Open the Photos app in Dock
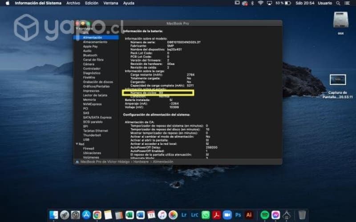The width and height of the screenshot is (356, 222). coord(173,215)
